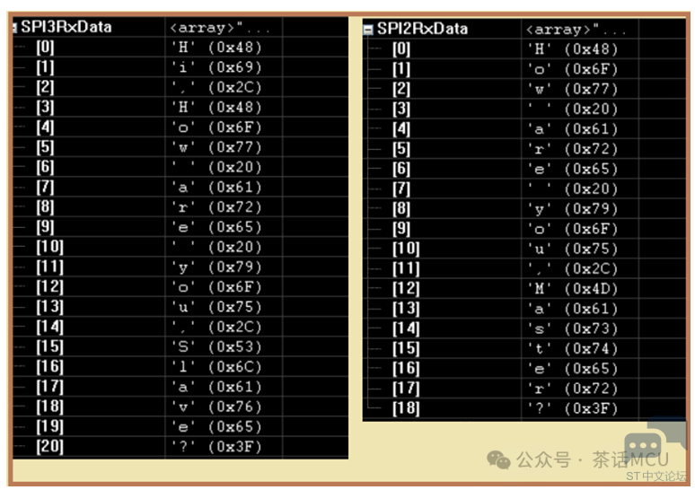
Task: Click the 'S' (0x53) value cell
Action: (216, 346)
